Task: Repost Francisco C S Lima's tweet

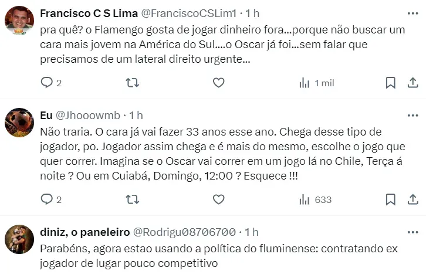Action: tap(133, 83)
